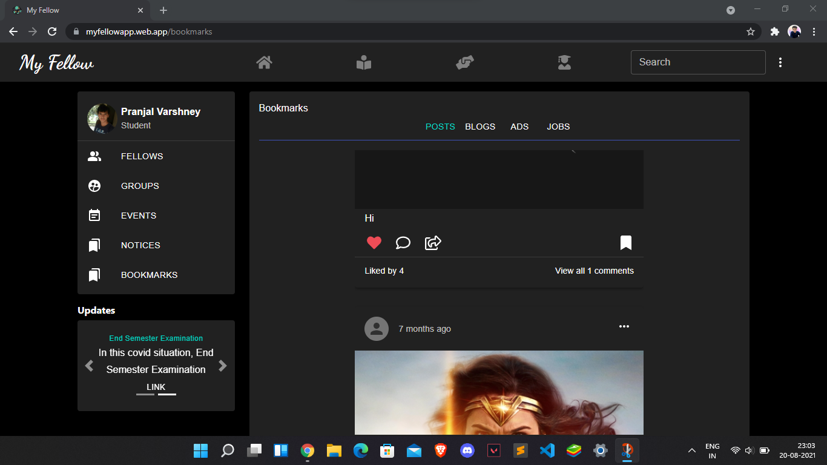Click the Bookmarks icon in sidebar
The width and height of the screenshot is (827, 465).
[x=94, y=275]
